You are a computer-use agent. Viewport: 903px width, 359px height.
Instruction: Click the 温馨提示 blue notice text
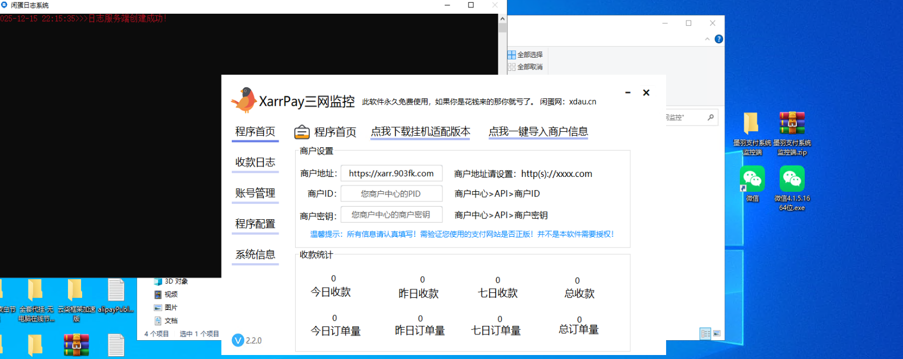[x=462, y=234]
